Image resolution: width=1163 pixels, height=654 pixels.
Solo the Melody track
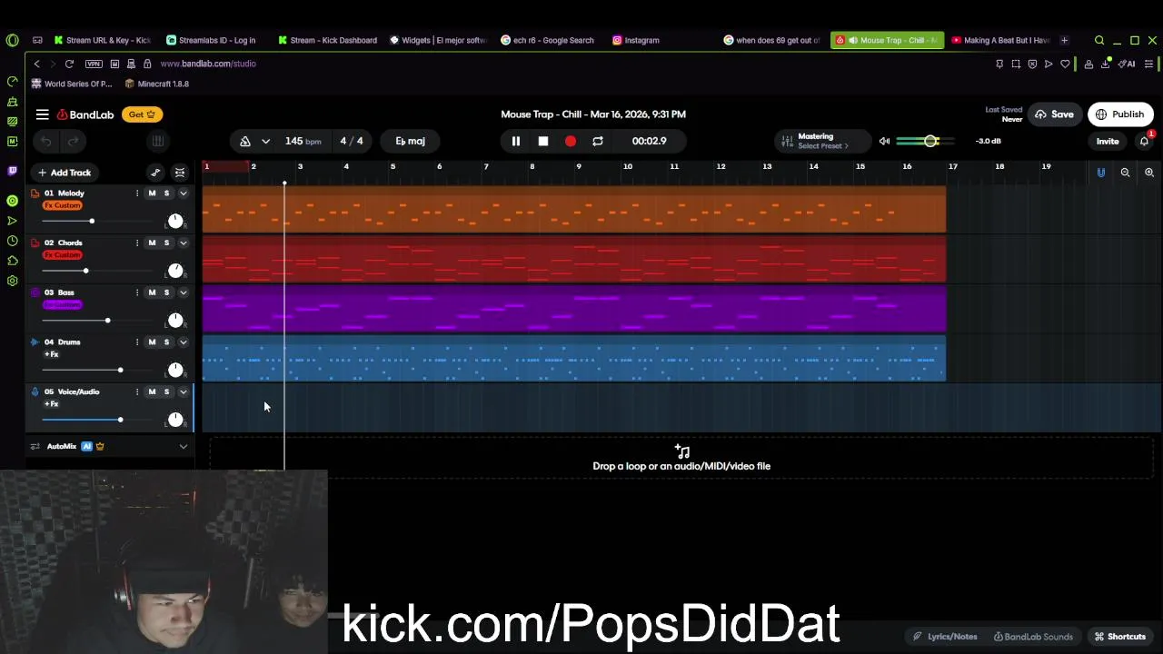(x=166, y=193)
